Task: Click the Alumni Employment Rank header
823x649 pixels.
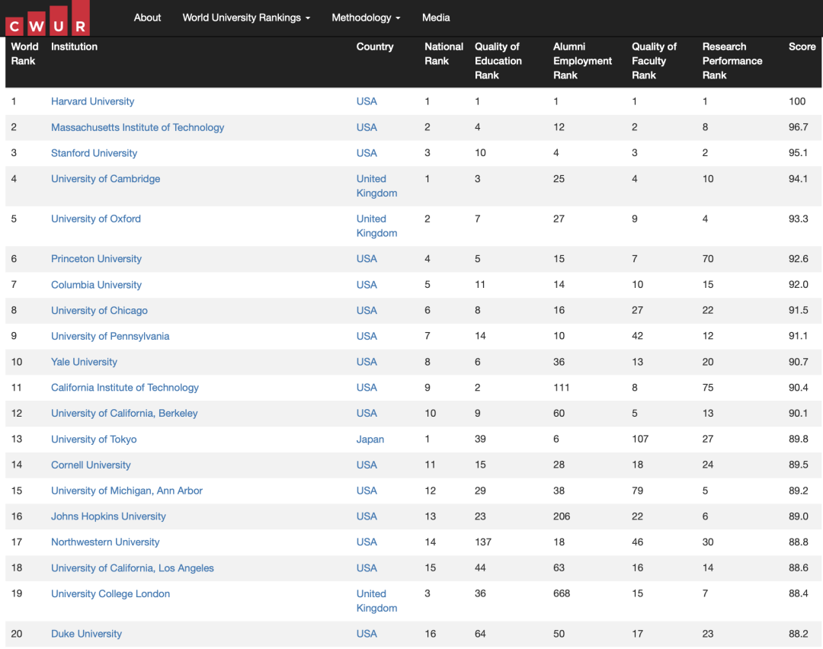Action: pos(583,61)
